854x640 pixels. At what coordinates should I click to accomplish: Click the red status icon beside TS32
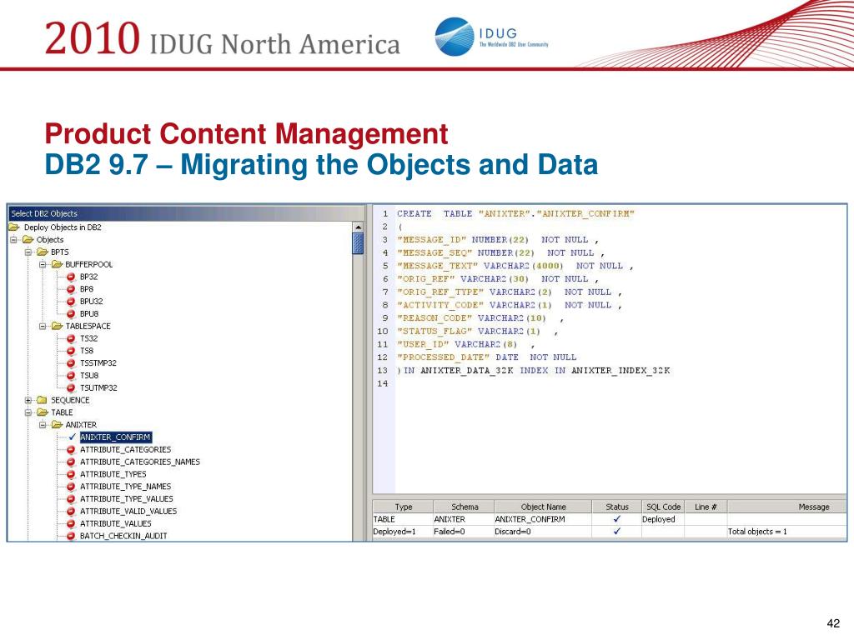click(71, 338)
